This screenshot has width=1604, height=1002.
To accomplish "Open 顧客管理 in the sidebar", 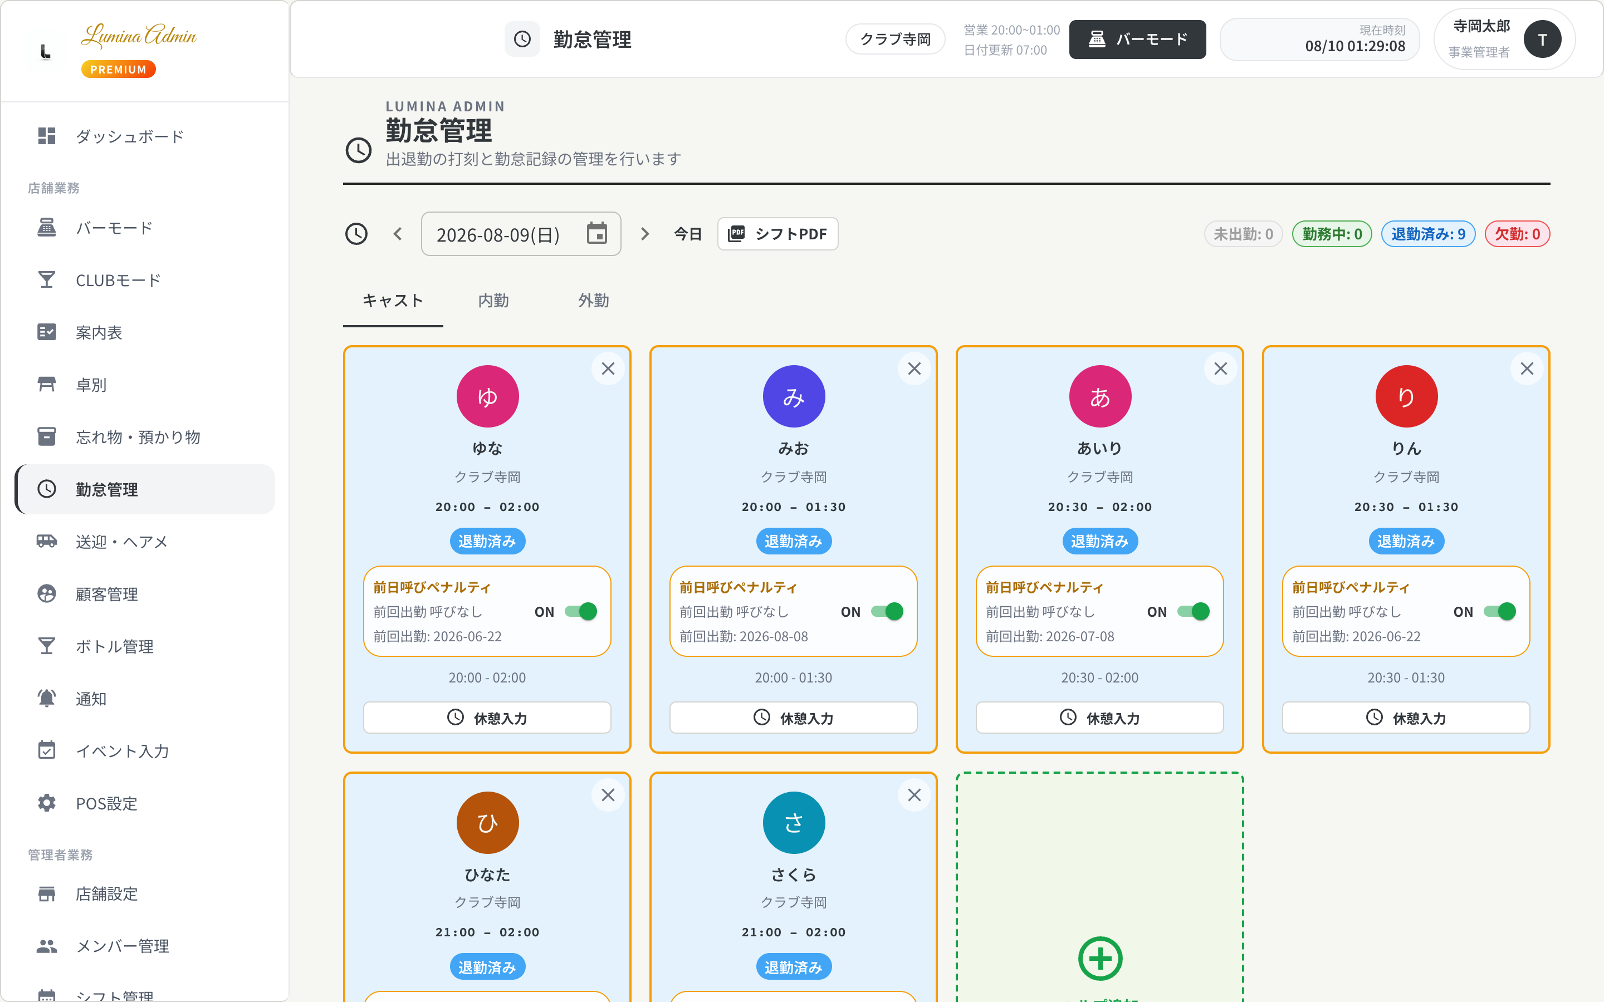I will 145,594.
